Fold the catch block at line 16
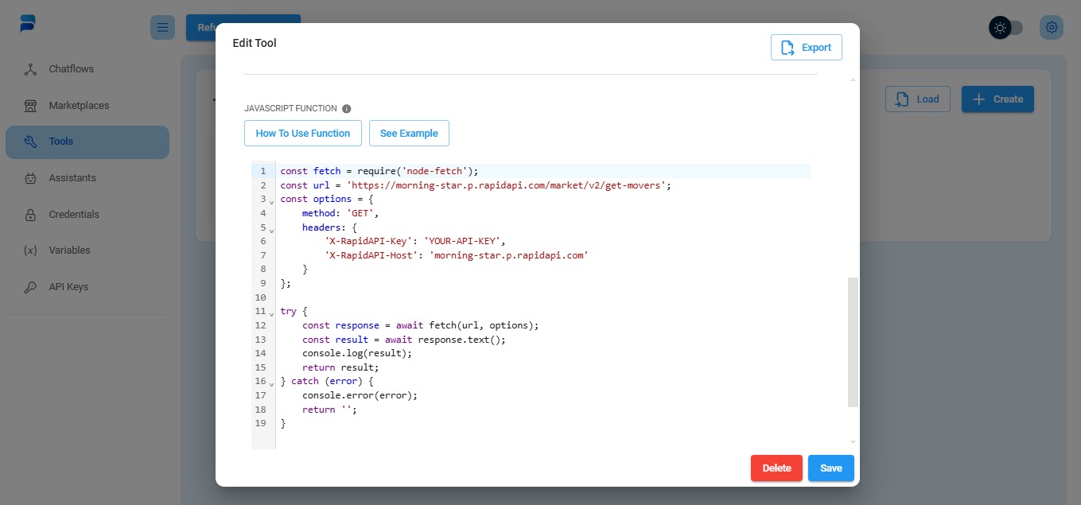Viewport: 1081px width, 505px height. click(x=271, y=383)
